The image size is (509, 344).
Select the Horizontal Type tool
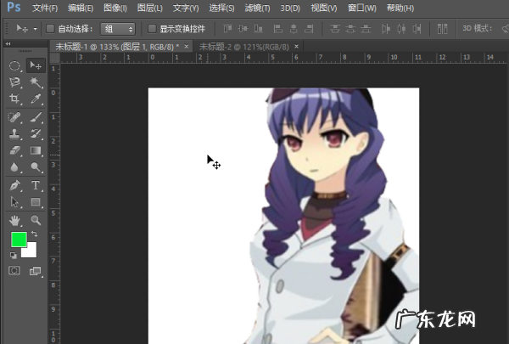(x=36, y=184)
